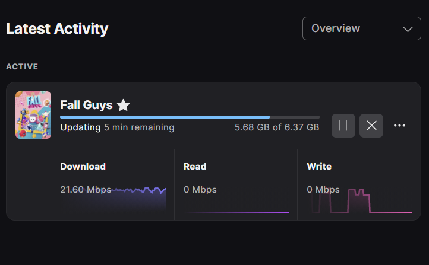
Task: Click the 5.68 GB of 6.37 GB text
Action: pyautogui.click(x=277, y=127)
